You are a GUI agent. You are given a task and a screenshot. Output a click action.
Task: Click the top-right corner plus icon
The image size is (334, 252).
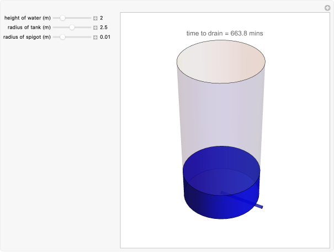tap(327, 8)
